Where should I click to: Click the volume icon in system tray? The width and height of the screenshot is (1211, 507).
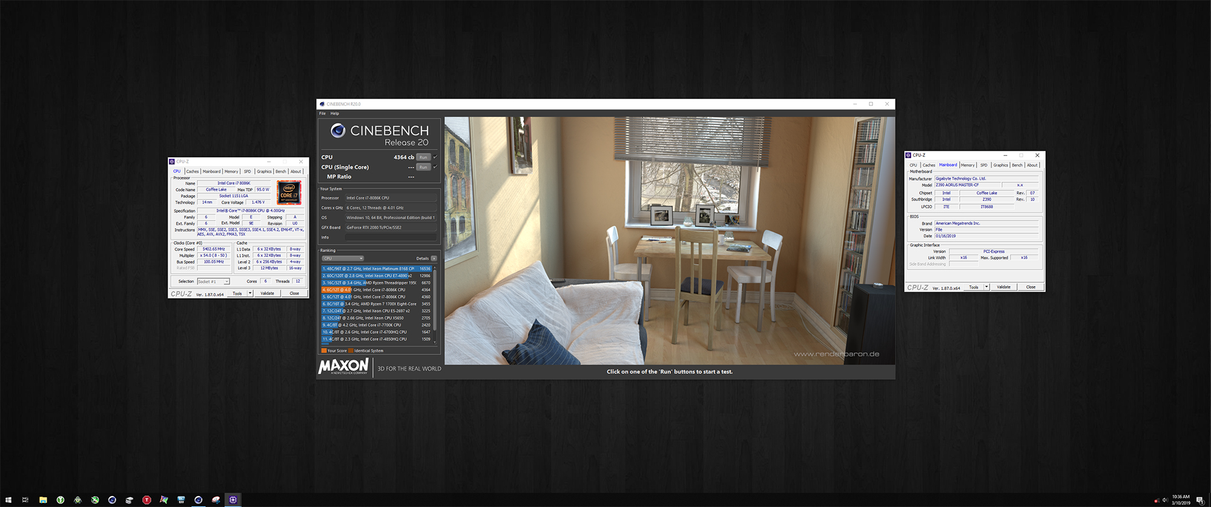click(1164, 500)
